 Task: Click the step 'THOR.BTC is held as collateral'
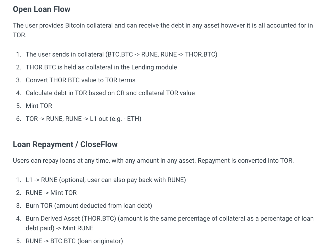tap(101, 67)
